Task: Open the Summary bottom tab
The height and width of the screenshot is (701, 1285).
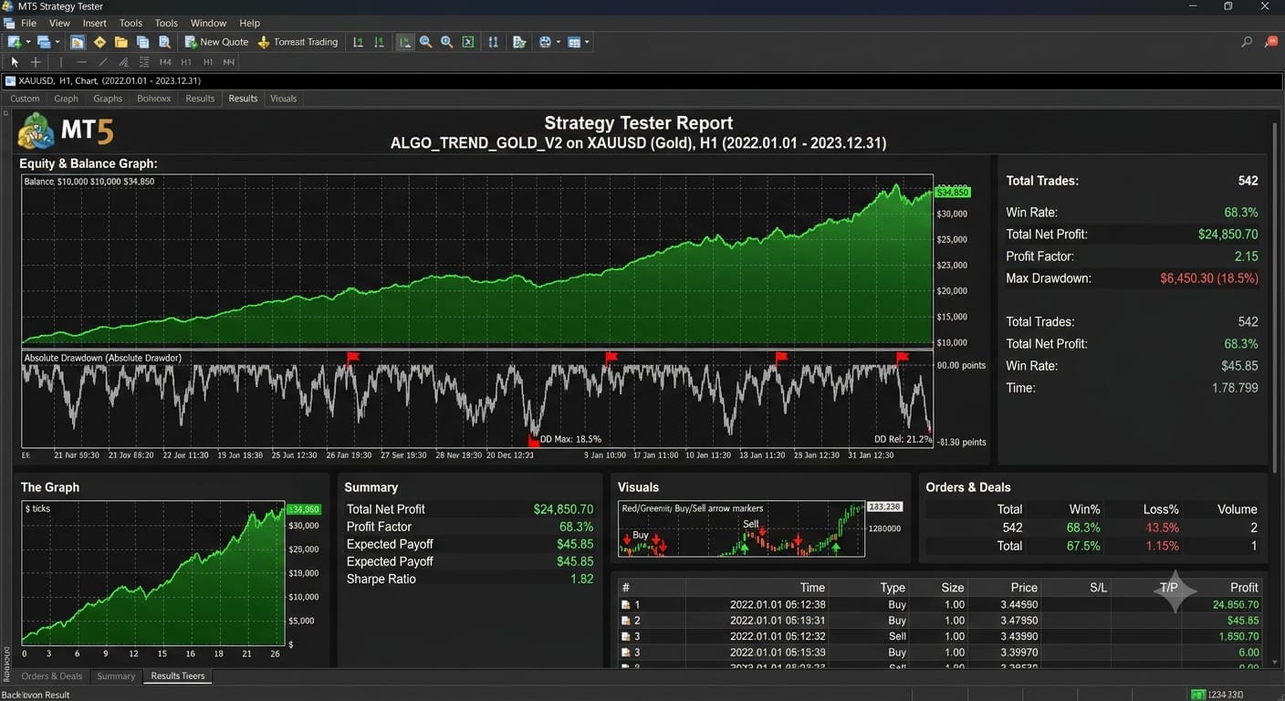Action: (x=116, y=676)
